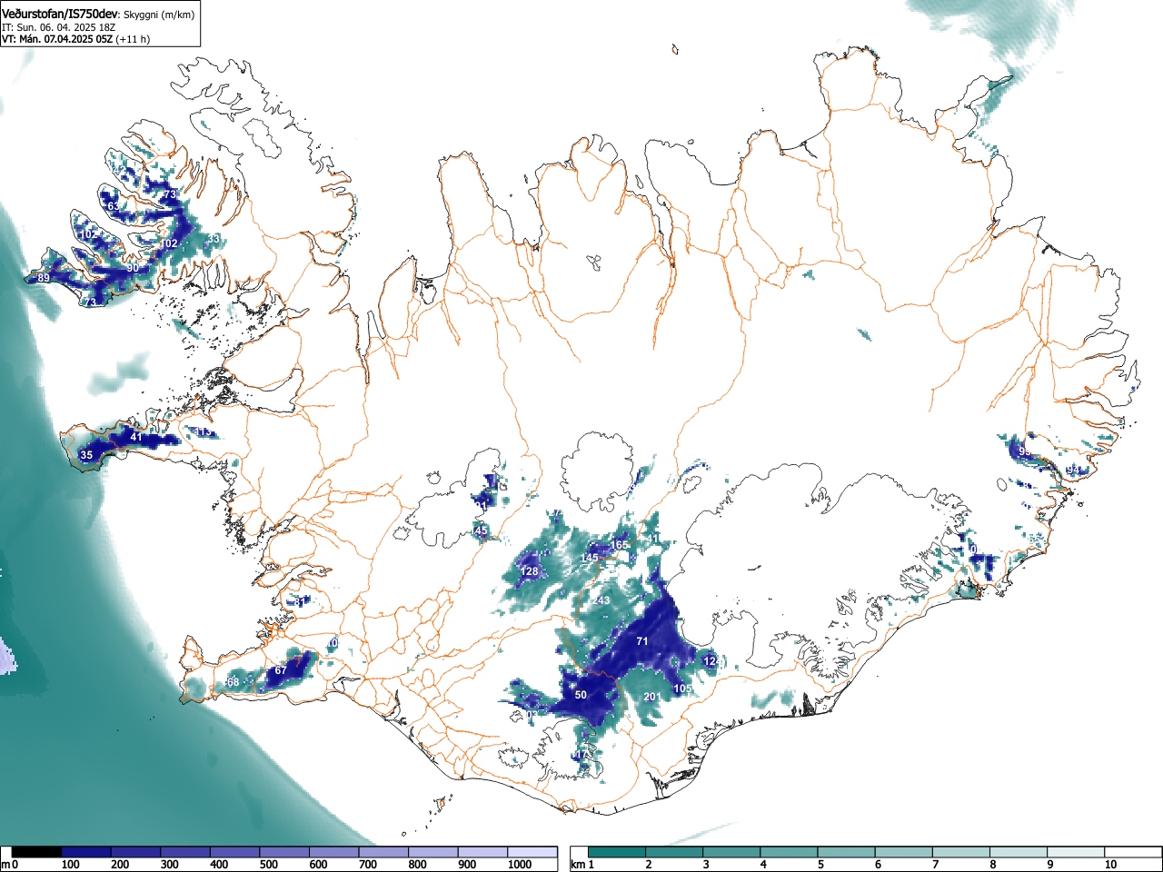Click the visibility value 99 on the east coast
This screenshot has height=872, width=1163.
click(1025, 451)
